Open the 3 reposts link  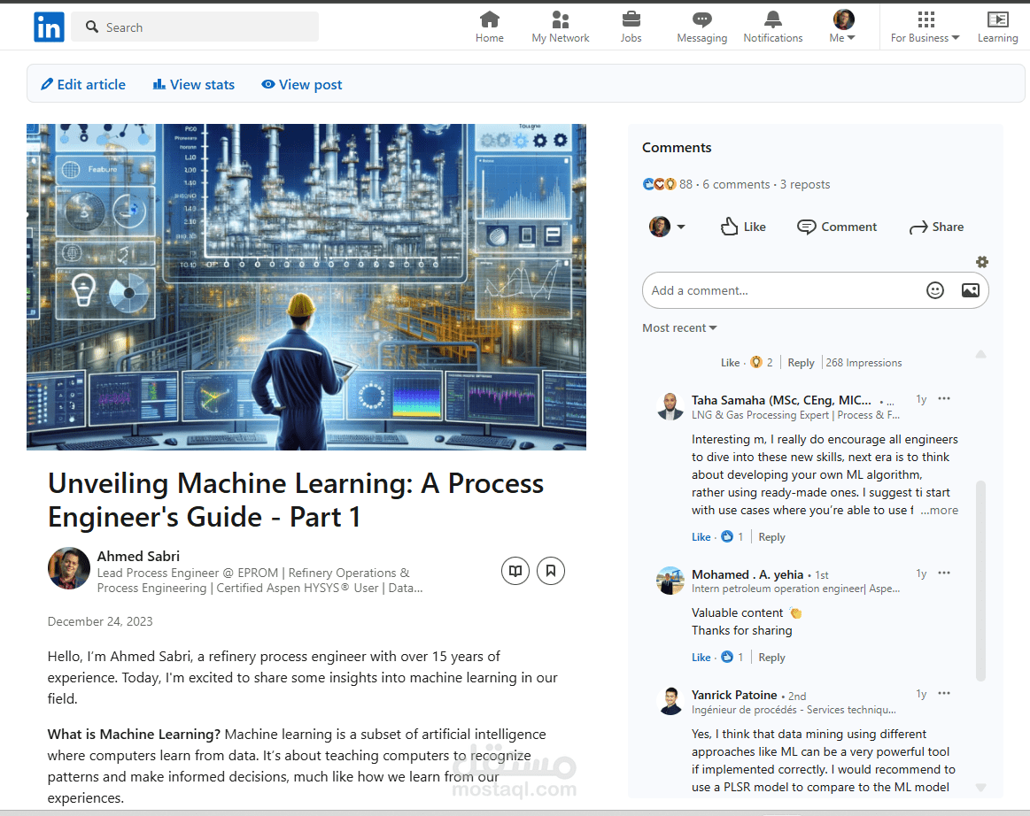pos(805,184)
